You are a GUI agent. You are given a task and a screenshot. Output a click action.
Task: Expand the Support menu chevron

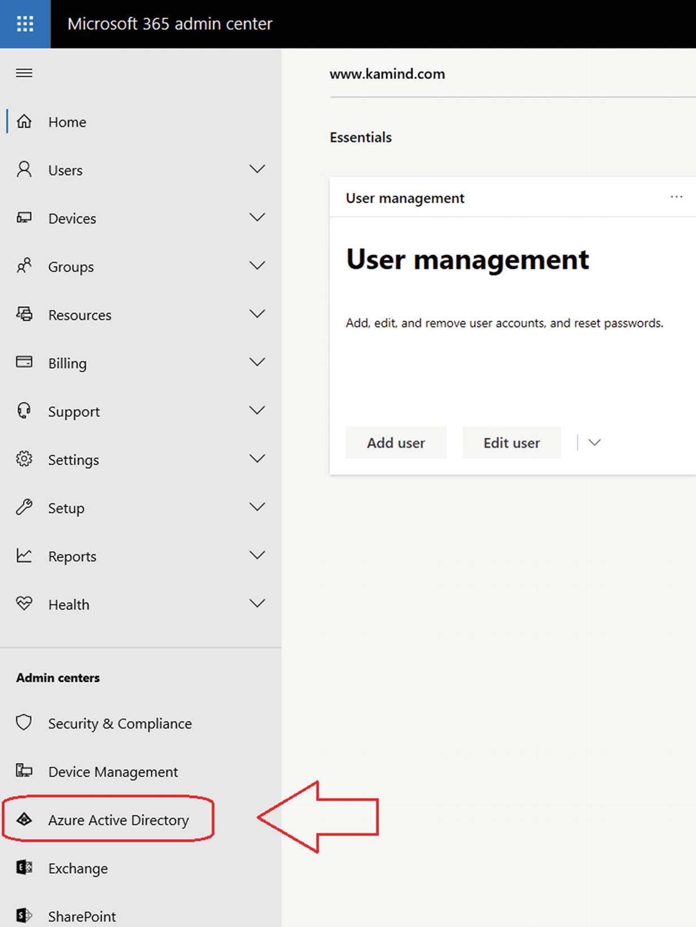tap(257, 411)
